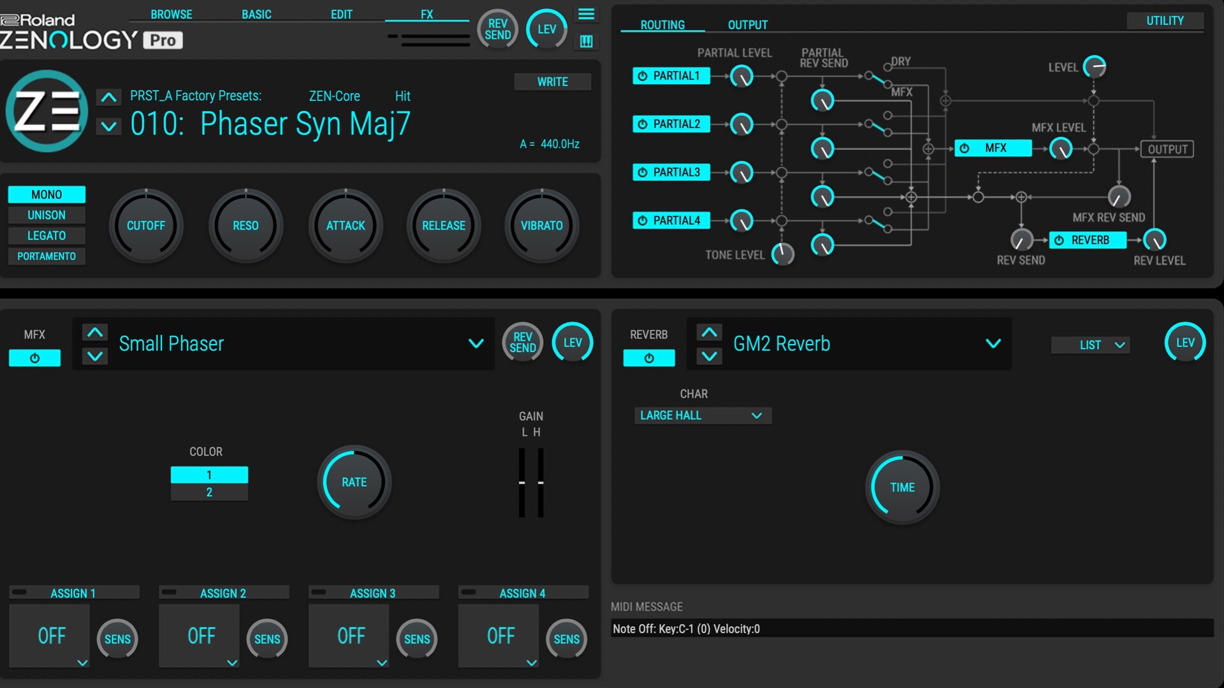The width and height of the screenshot is (1224, 688).
Task: Click the ASSIGN 4 SENS knob
Action: pos(566,639)
